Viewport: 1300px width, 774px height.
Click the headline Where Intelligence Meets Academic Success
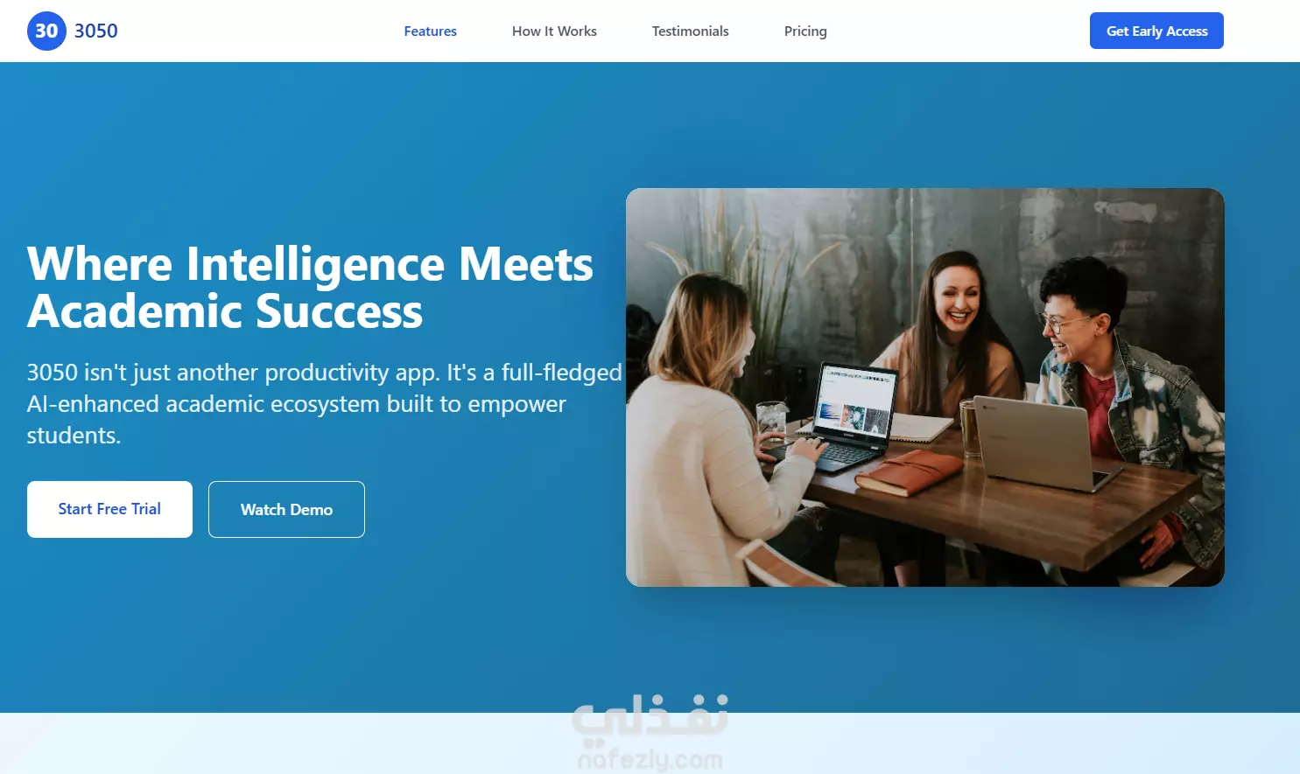coord(310,288)
